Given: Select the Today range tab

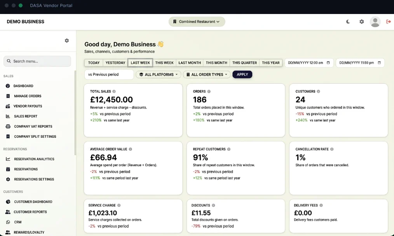Looking at the screenshot, I should [x=94, y=63].
